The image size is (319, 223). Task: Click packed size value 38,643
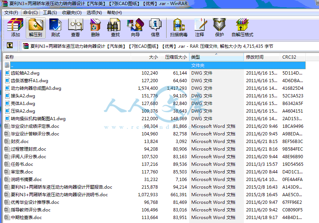click(180, 111)
